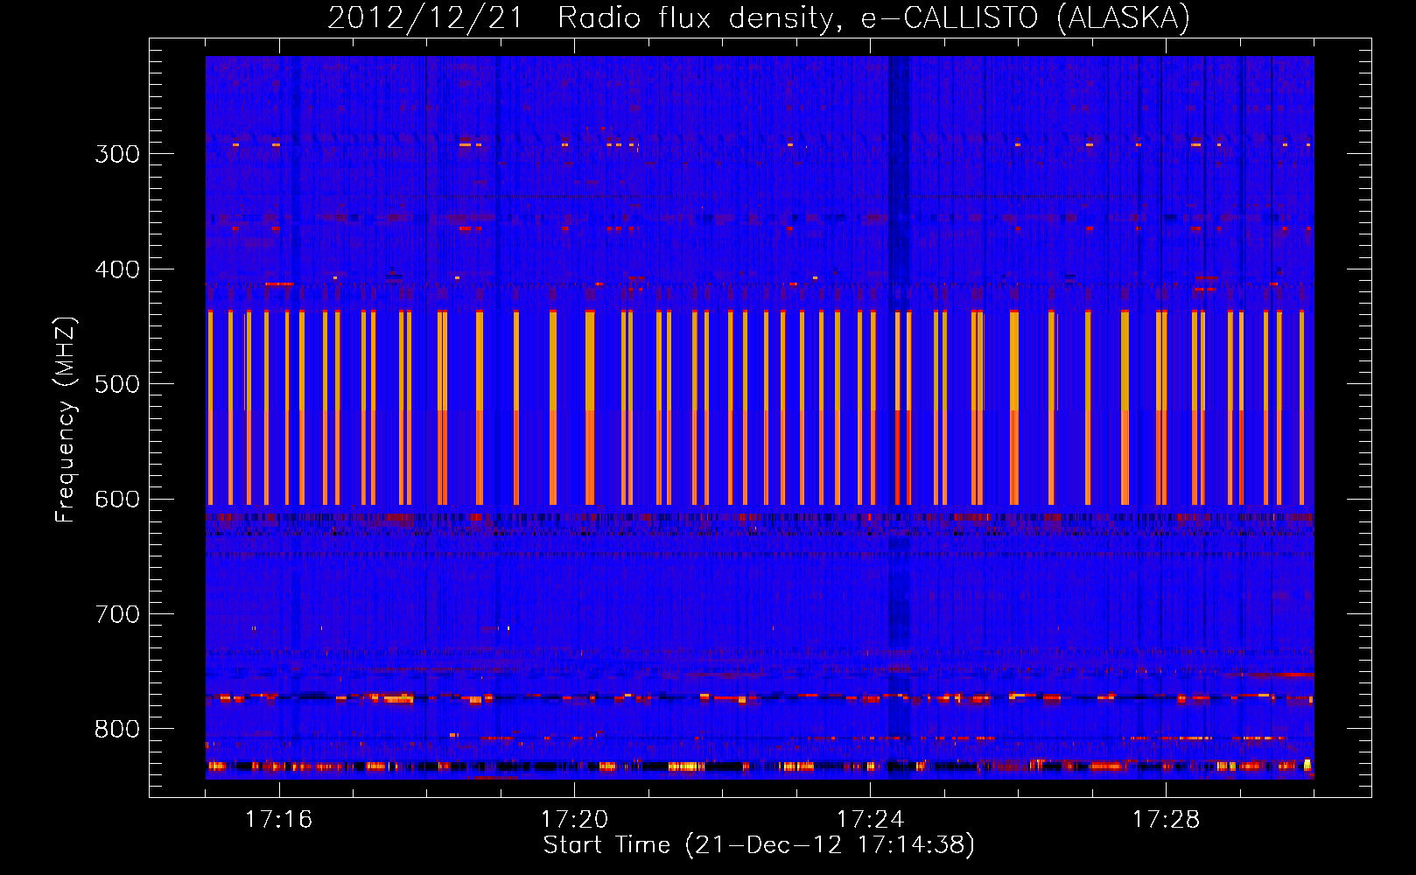Screen dimensions: 1416x875
Task: Click the 17:20 time tick label
Action: 574,819
